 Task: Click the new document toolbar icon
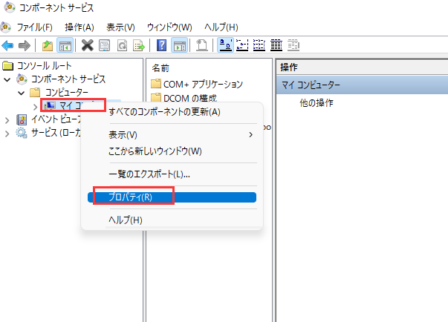(x=202, y=45)
